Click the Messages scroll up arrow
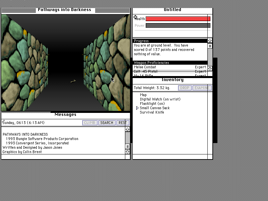This screenshot has height=201, width=268. coord(128,130)
